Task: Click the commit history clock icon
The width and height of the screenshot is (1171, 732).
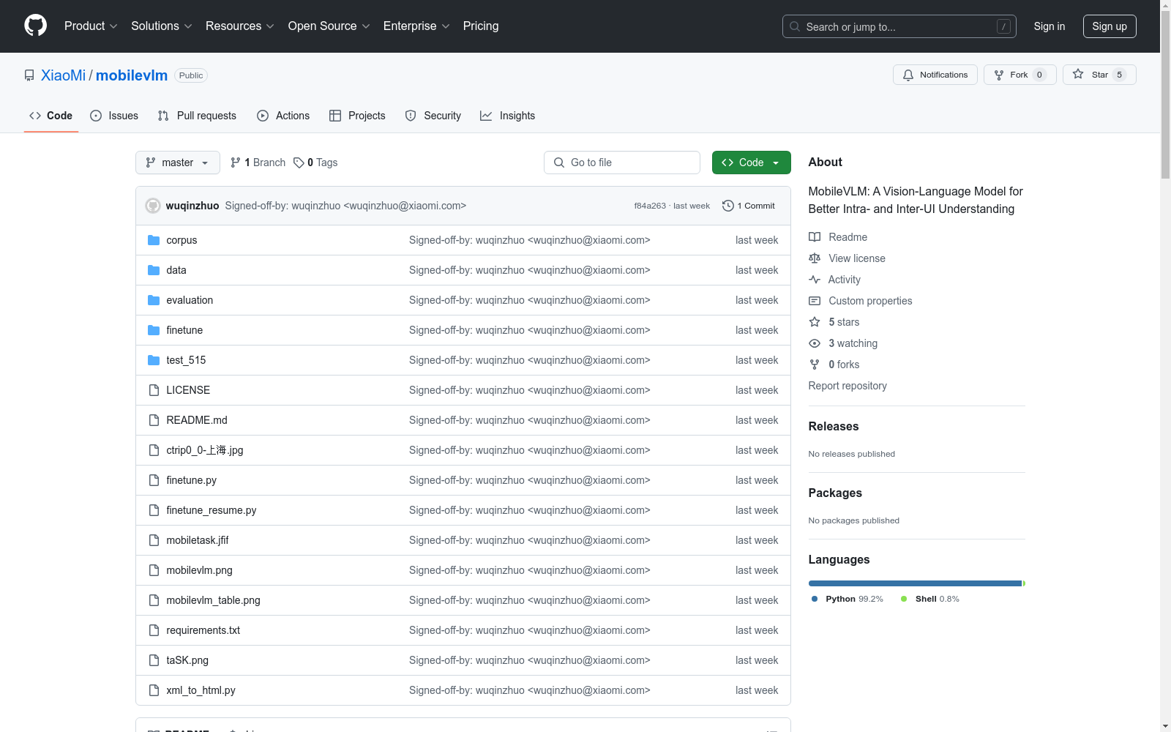Action: (727, 206)
